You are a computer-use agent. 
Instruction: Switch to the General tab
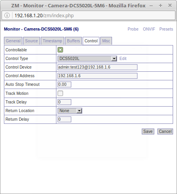[13, 41]
